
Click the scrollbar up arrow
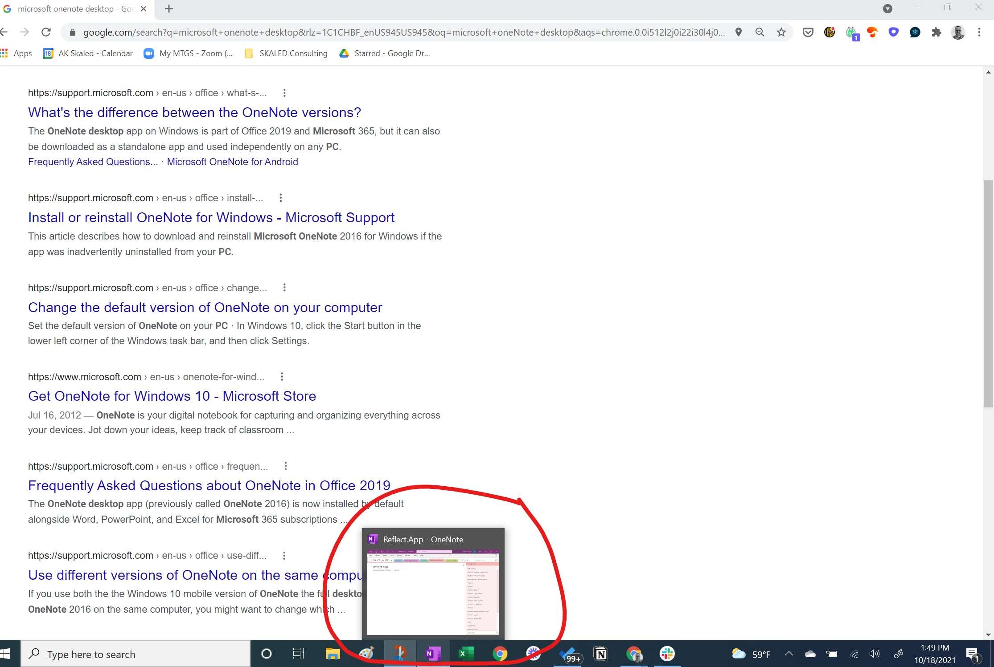point(988,72)
